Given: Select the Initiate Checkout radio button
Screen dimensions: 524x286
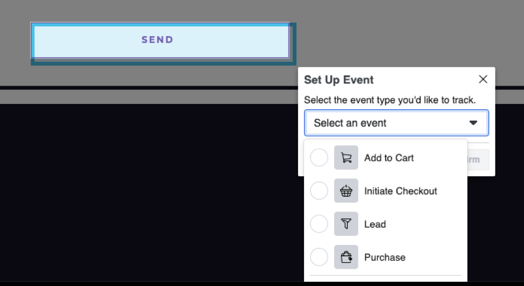Looking at the screenshot, I should 319,191.
